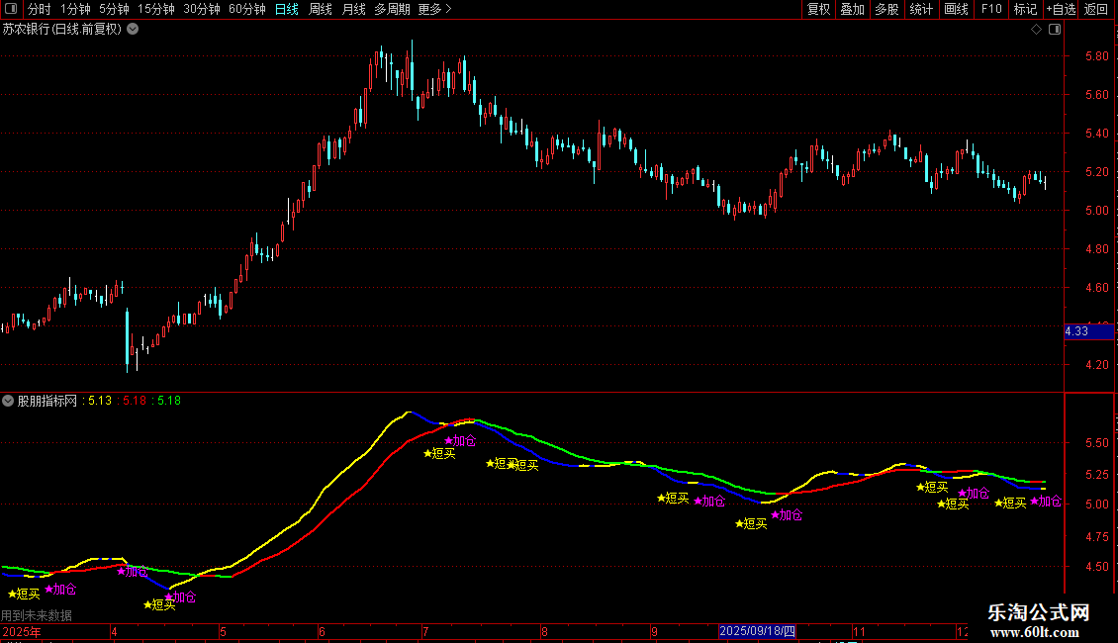Toggle the left sidebar panel icon
Screen dimensions: 1118x643
pyautogui.click(x=11, y=9)
